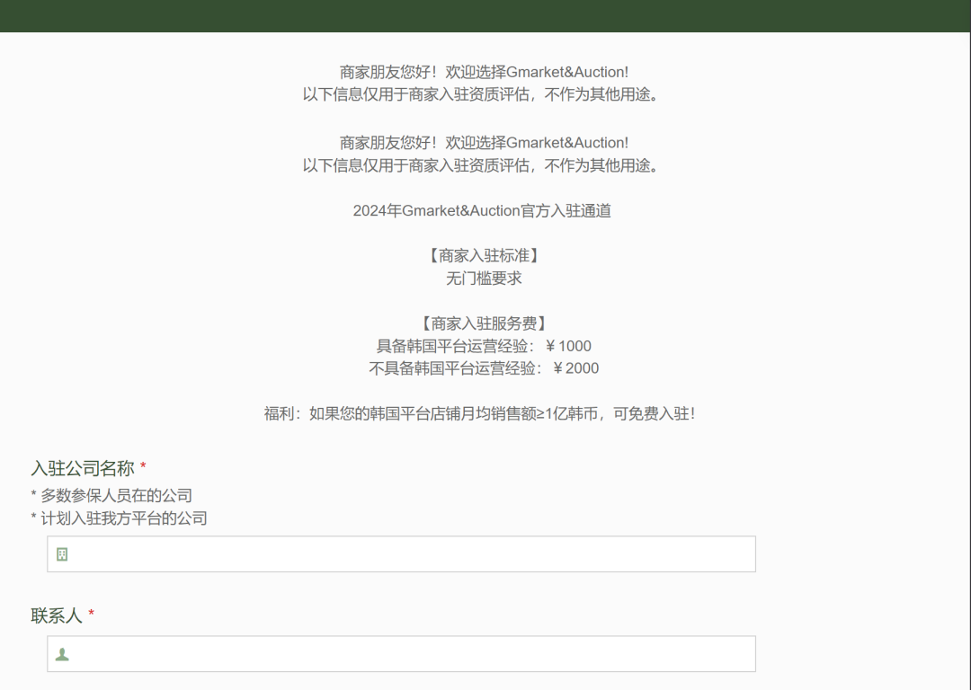Click the welcome message 商家朋友您好 text

pyautogui.click(x=483, y=71)
